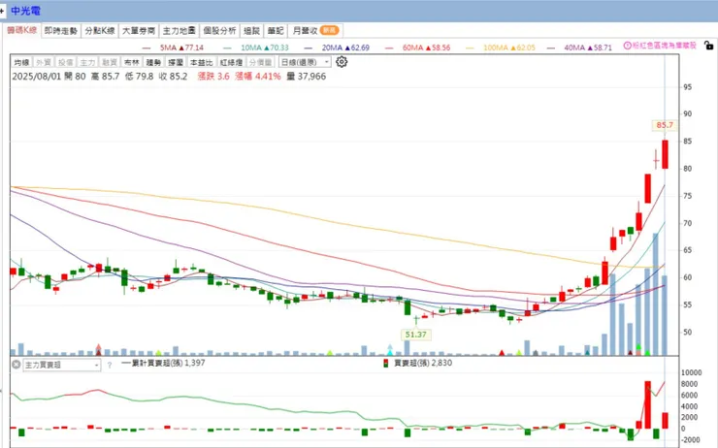Click the 中光電 stock name title
The width and height of the screenshot is (718, 448).
(26, 11)
